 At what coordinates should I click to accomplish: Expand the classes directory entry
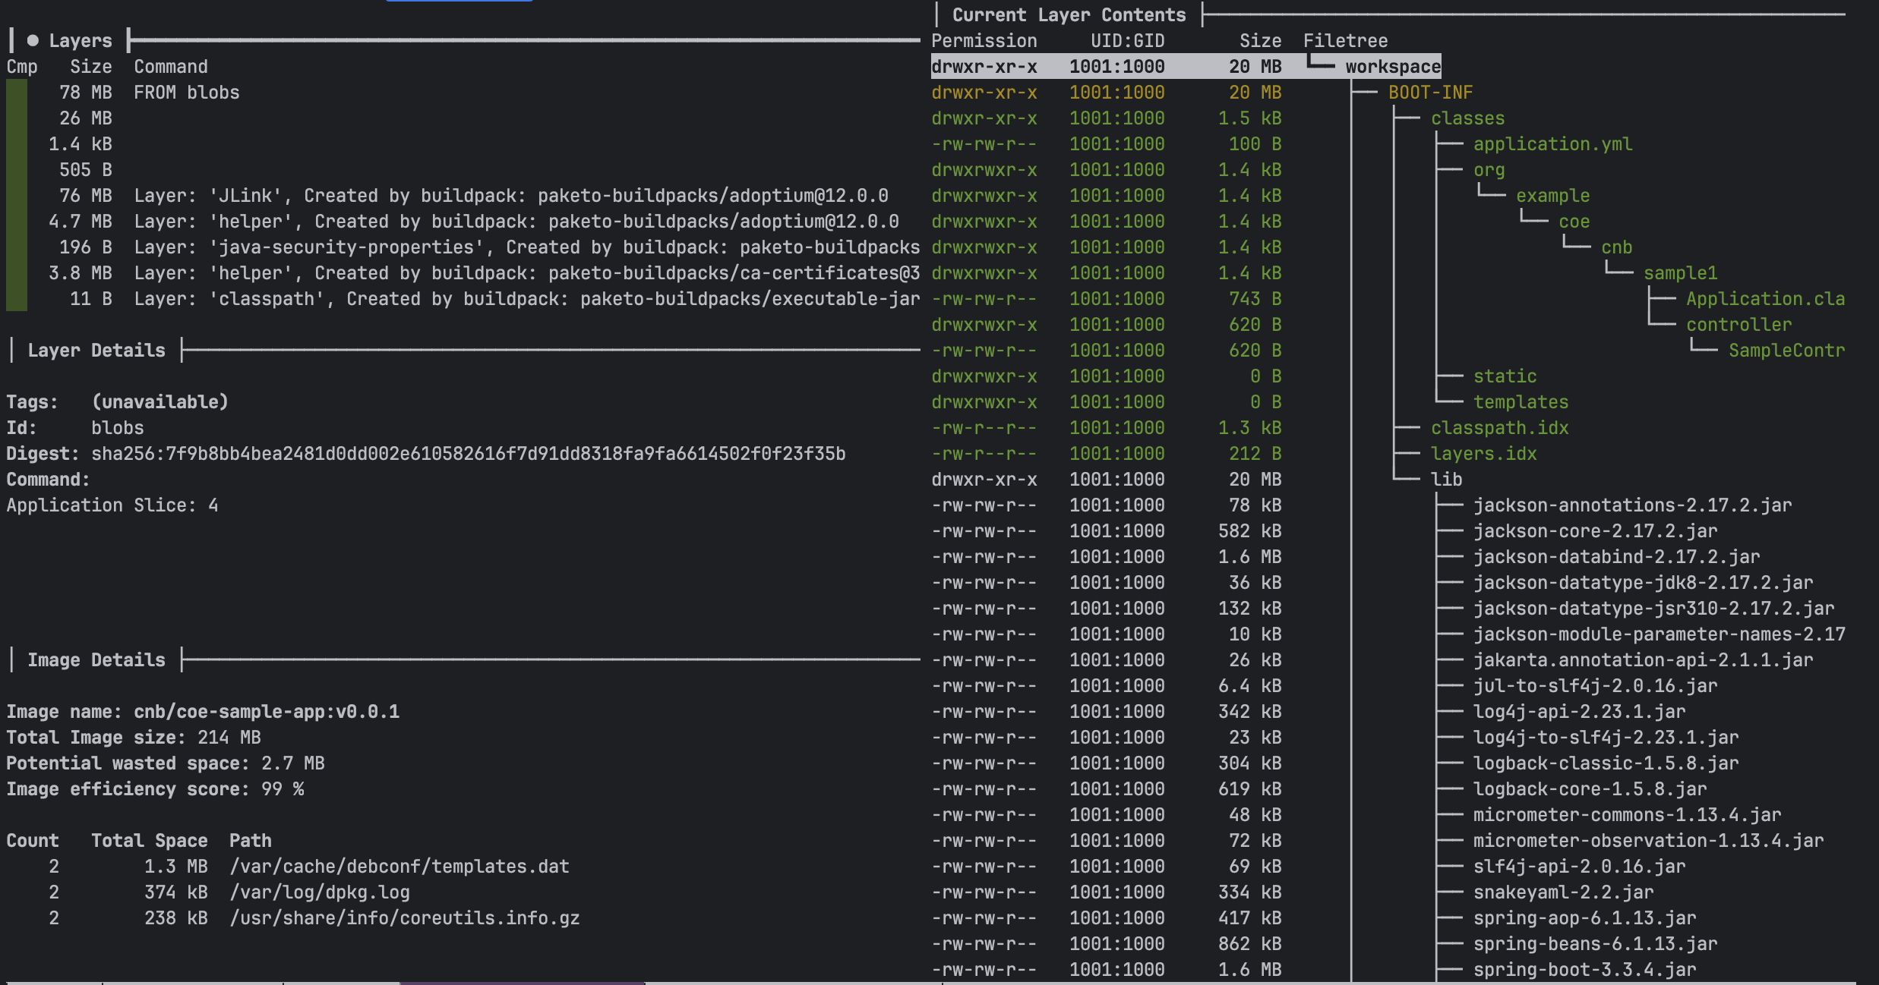coord(1467,118)
